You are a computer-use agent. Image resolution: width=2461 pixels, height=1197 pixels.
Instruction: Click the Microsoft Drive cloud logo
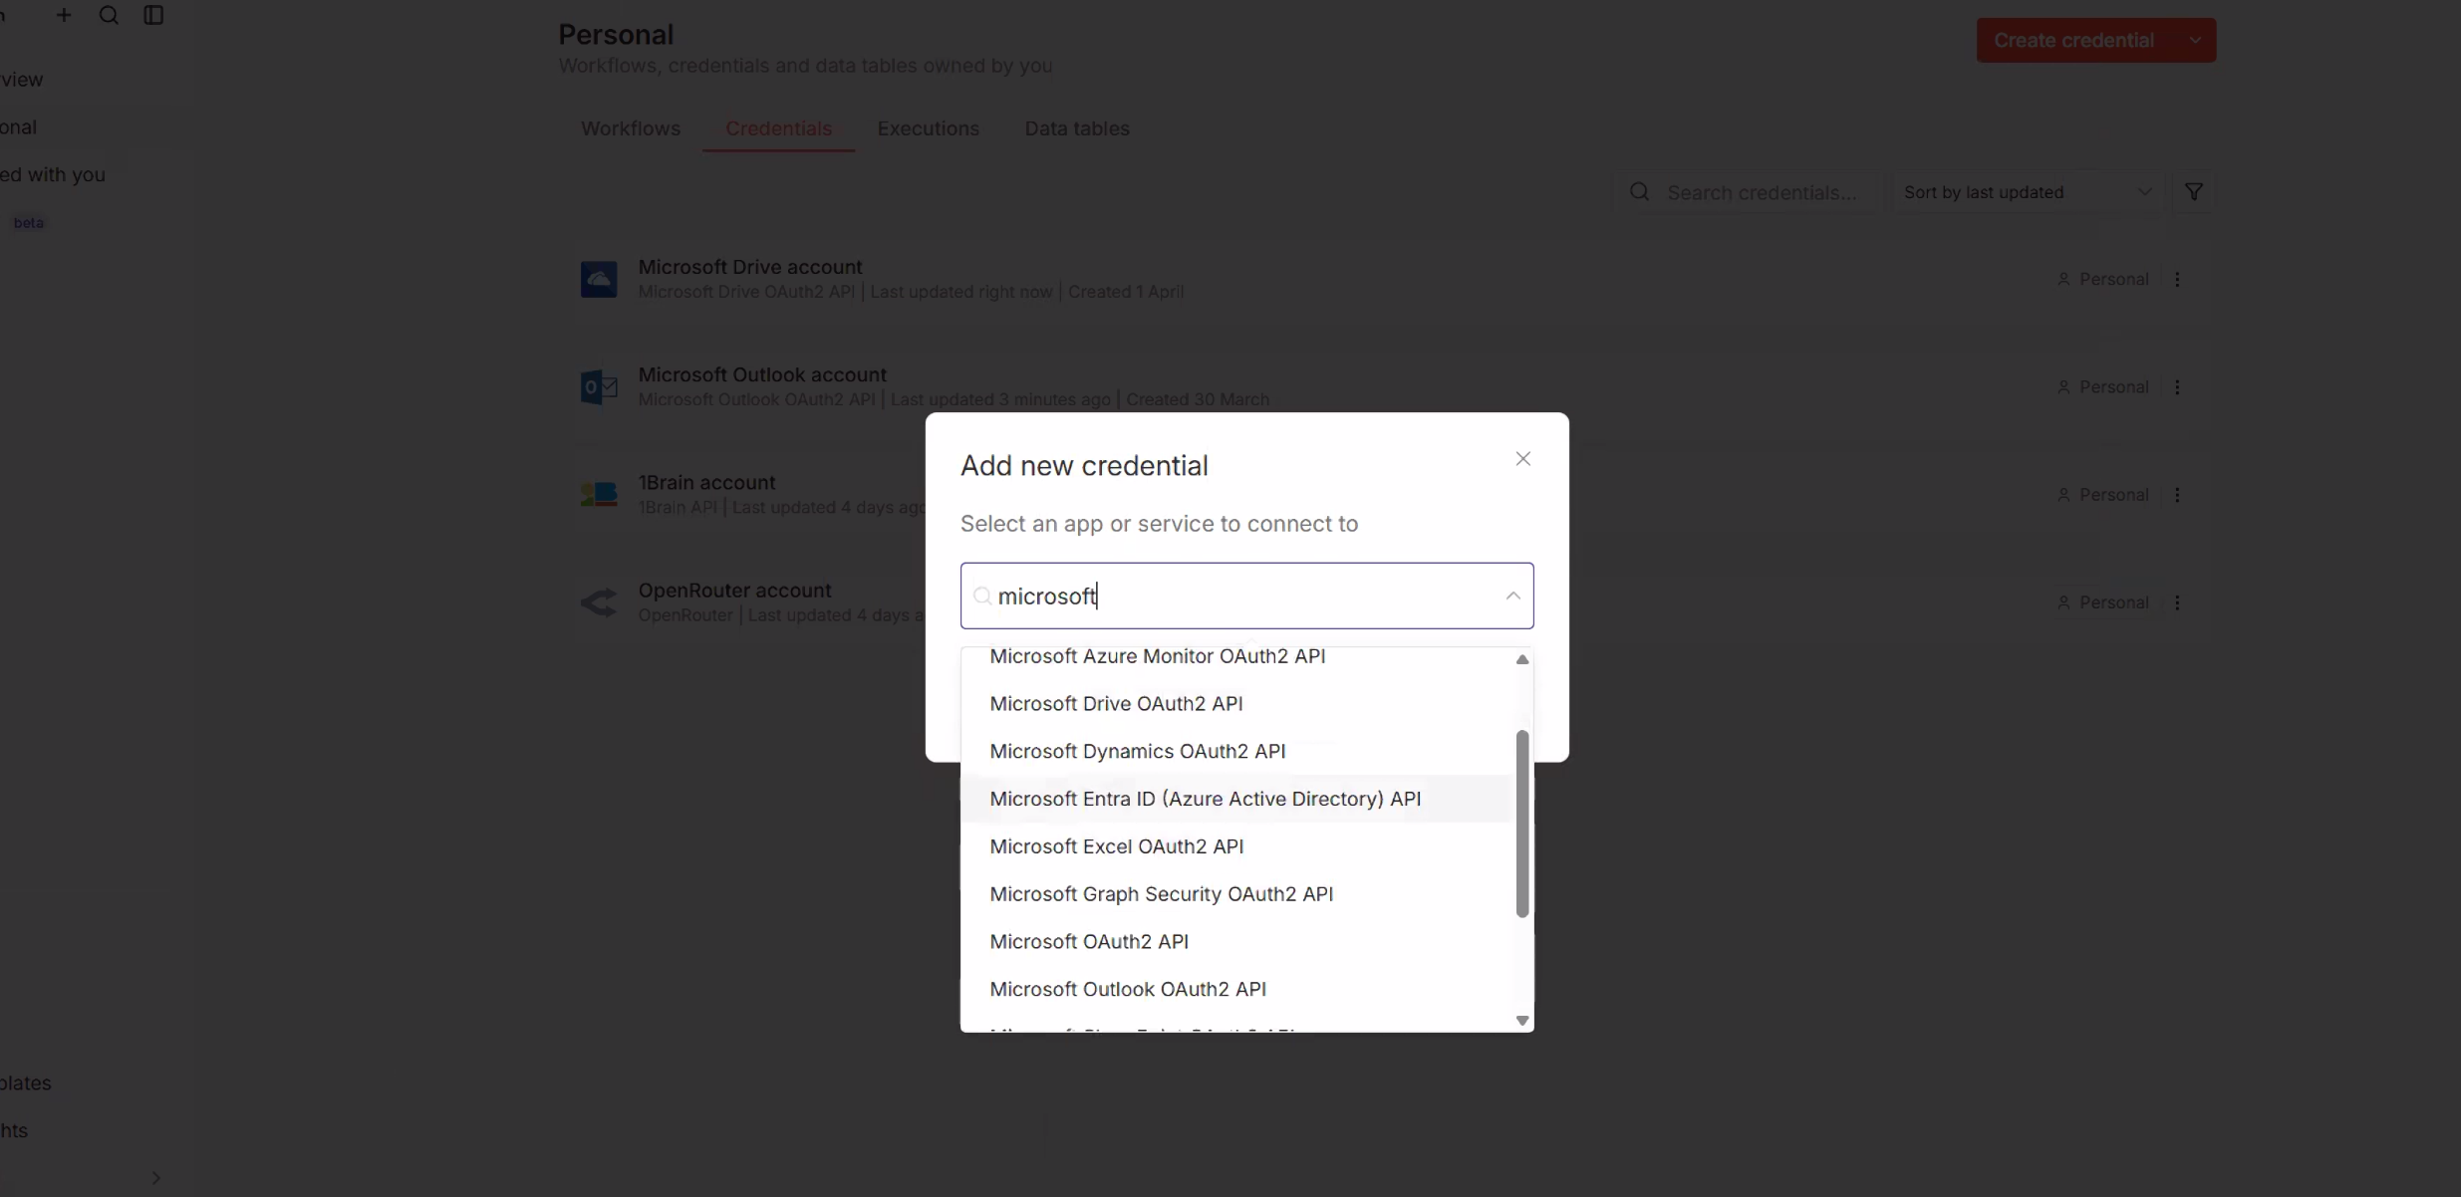[598, 280]
